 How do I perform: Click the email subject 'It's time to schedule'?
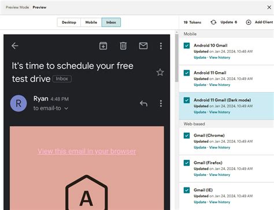coord(73,72)
